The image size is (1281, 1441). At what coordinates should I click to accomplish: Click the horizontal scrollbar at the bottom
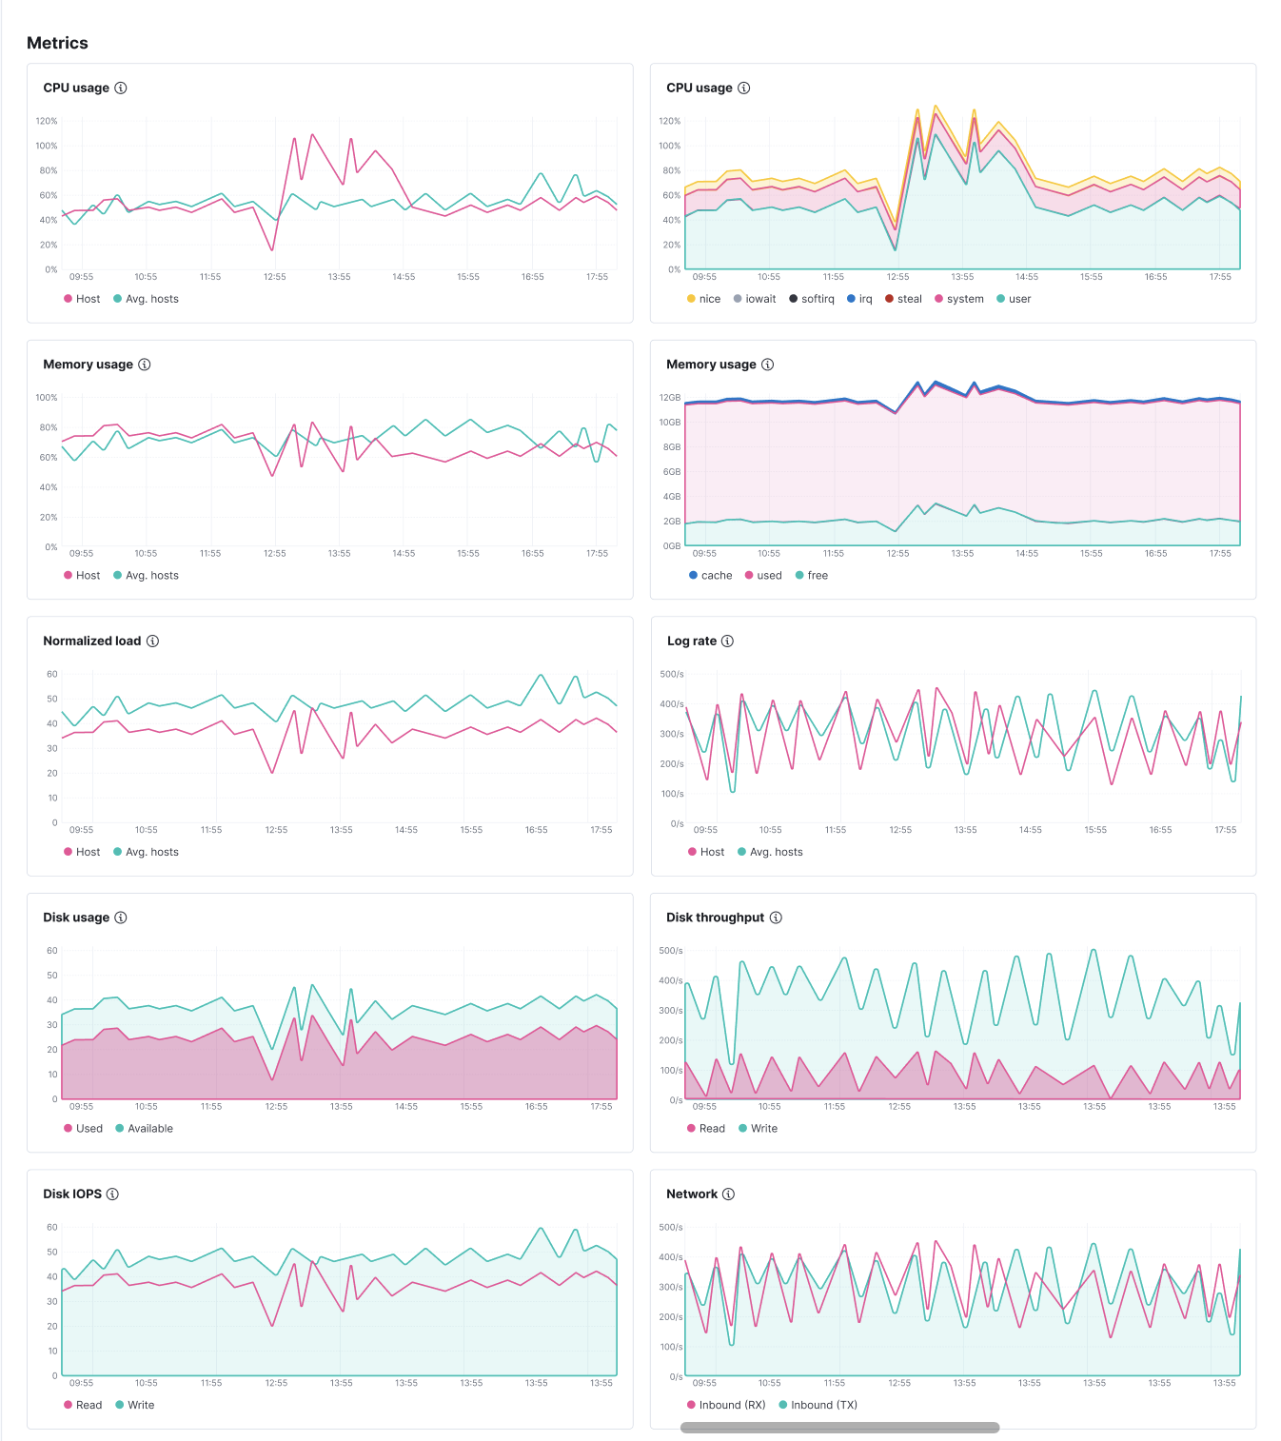tap(838, 1427)
